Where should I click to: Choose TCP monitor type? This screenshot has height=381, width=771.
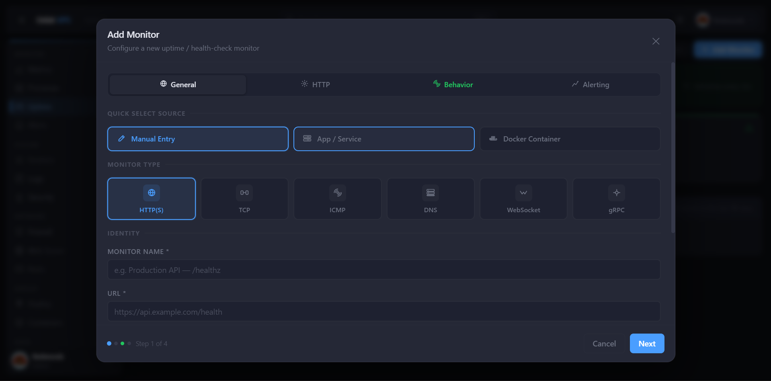click(244, 199)
